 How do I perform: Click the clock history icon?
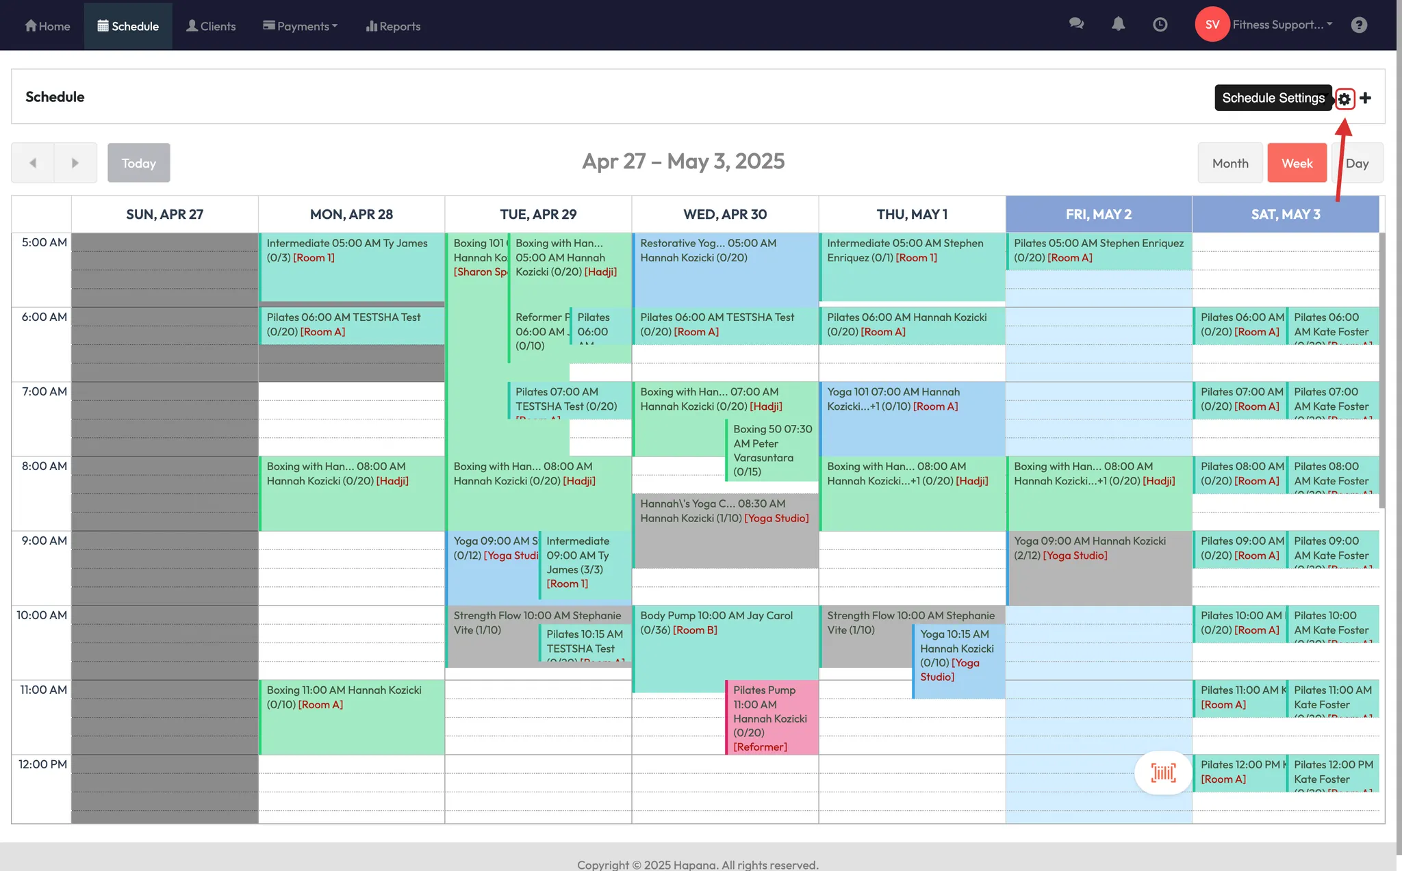1160,25
